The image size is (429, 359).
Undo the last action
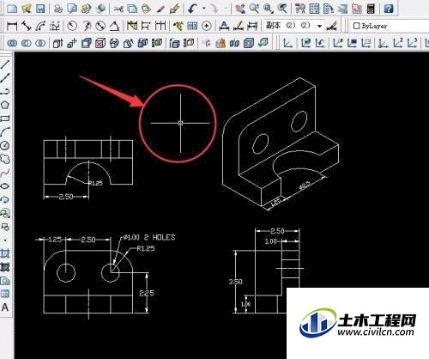pyautogui.click(x=193, y=9)
